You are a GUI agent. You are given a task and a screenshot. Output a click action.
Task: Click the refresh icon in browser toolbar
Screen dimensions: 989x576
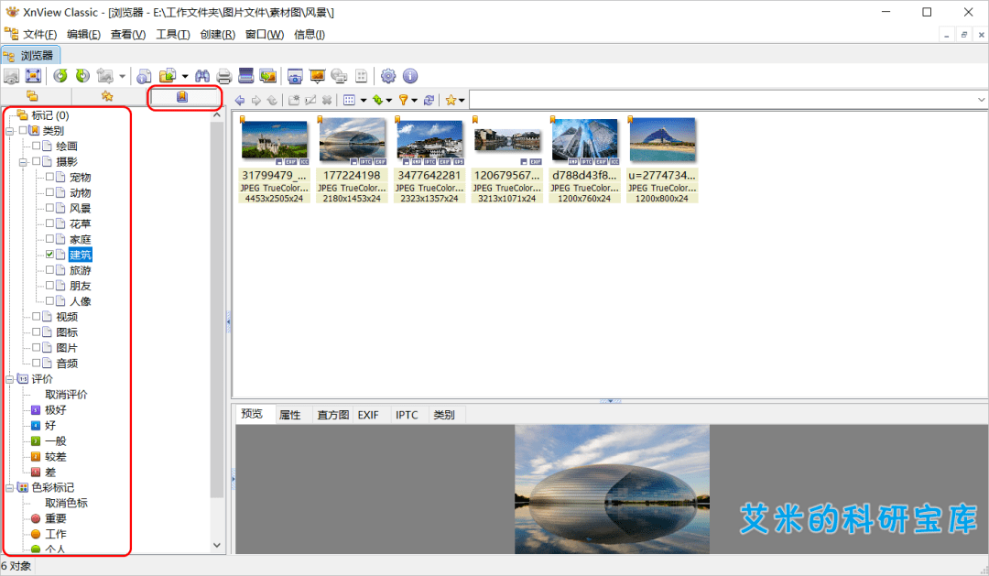pos(429,100)
